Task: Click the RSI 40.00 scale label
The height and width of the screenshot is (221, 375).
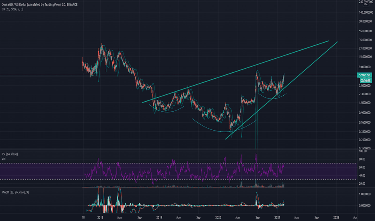Action: 362,175
